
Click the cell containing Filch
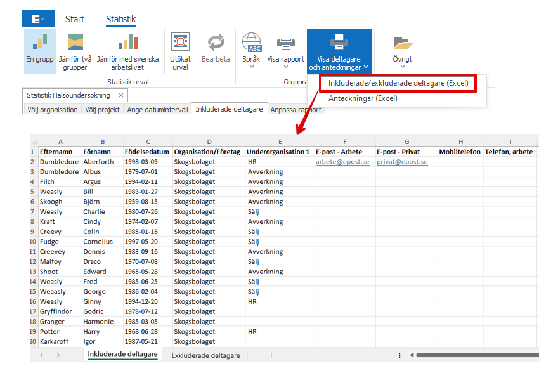pyautogui.click(x=60, y=181)
